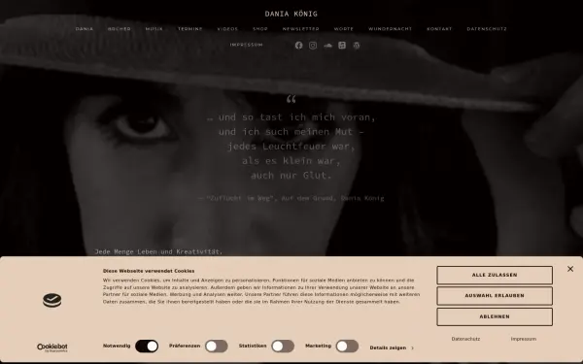Open the Facebook social icon
583x364 pixels.
tap(298, 46)
